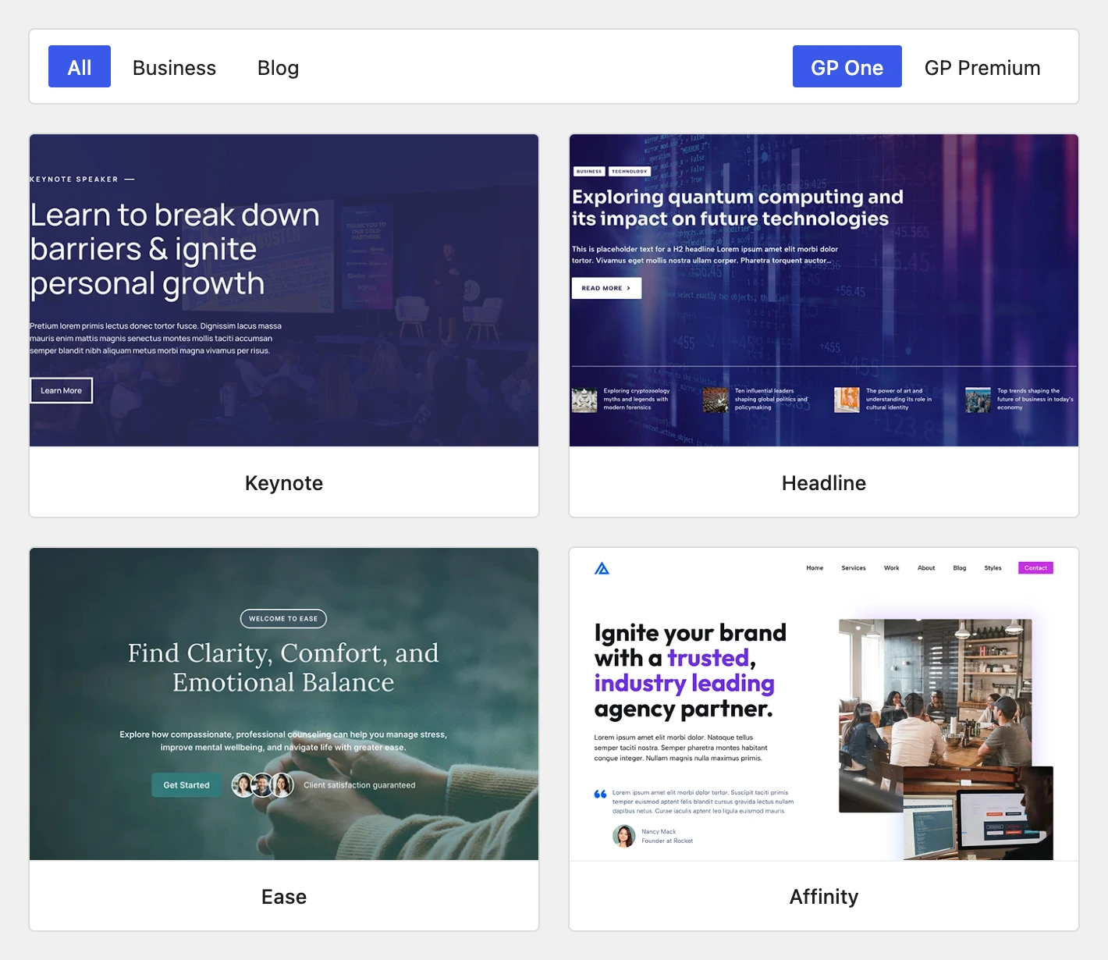Screen dimensions: 1108x960
Task: Click 'Exploring quantum computing' headline text
Action: [x=737, y=208]
